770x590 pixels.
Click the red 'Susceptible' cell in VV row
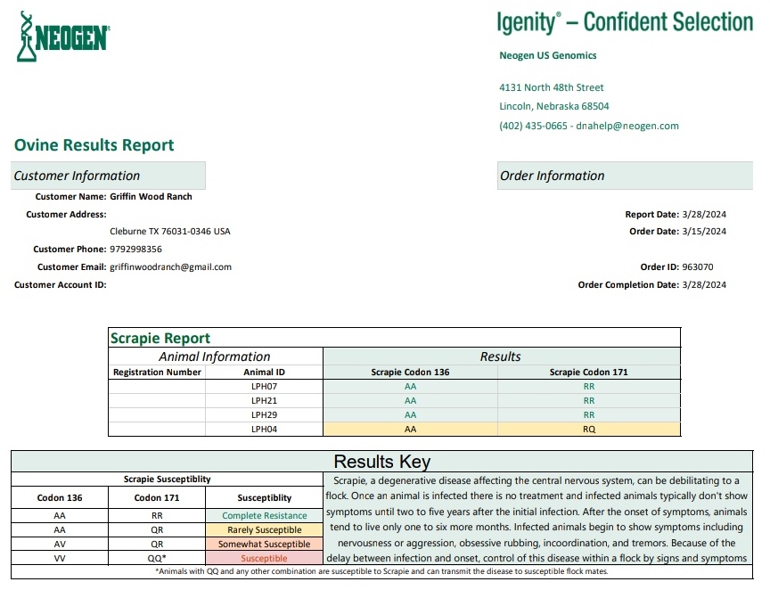(264, 559)
